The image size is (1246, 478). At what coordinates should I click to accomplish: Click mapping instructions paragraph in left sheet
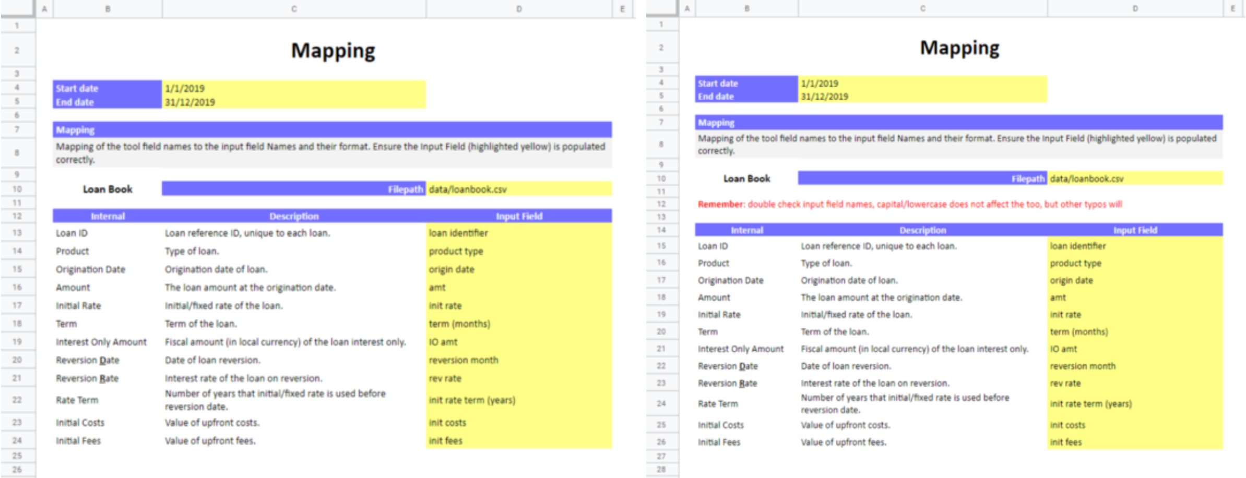click(332, 153)
